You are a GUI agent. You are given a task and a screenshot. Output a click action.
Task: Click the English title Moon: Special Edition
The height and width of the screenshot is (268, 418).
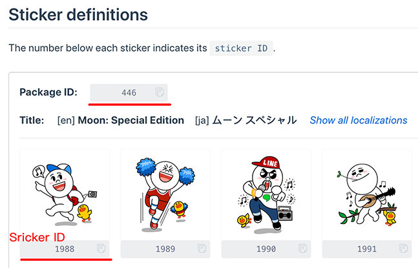point(133,120)
